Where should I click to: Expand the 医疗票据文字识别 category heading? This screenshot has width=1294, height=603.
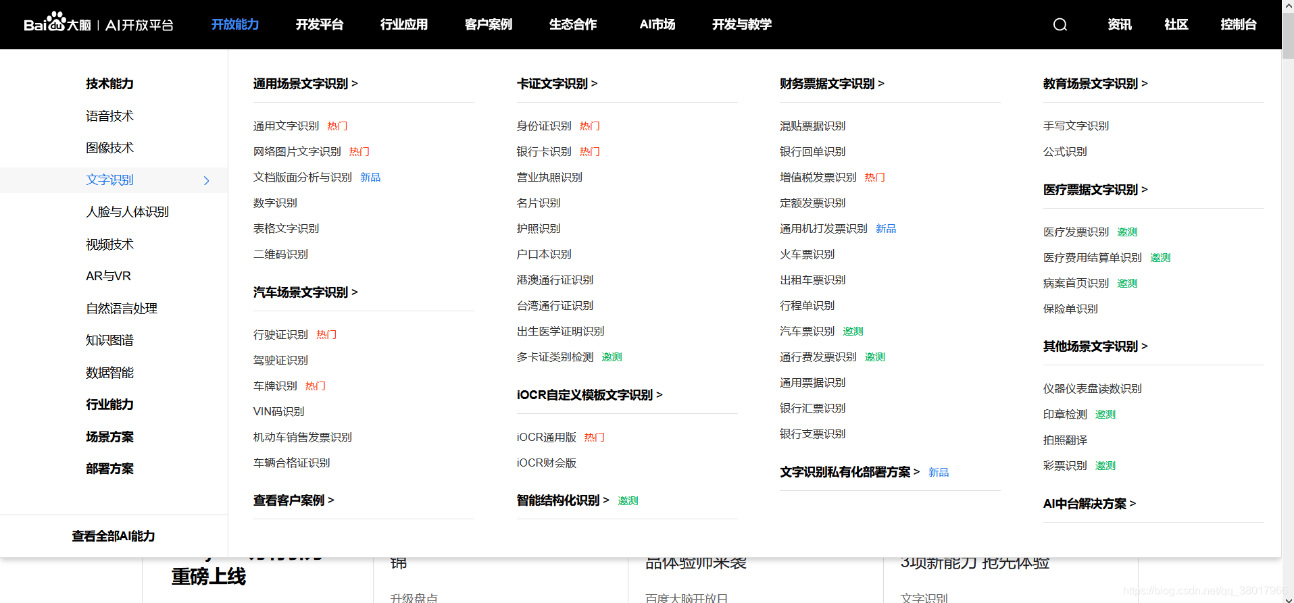[1095, 190]
